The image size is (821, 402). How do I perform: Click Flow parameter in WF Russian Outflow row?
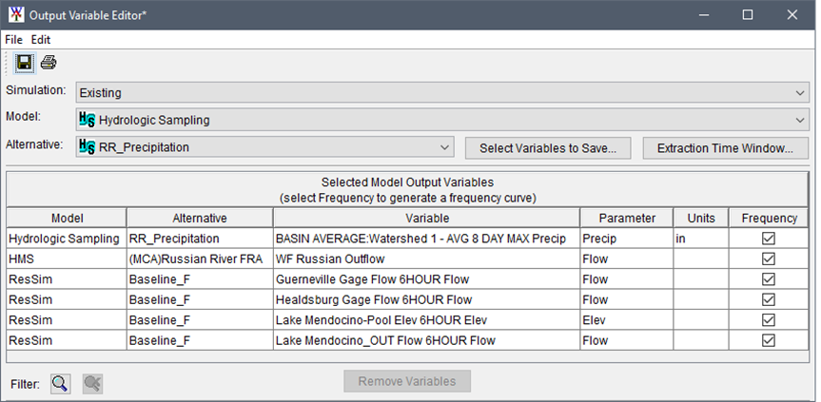point(627,258)
